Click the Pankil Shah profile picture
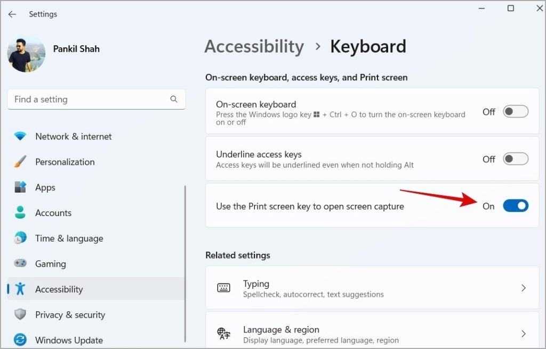 tap(26, 55)
